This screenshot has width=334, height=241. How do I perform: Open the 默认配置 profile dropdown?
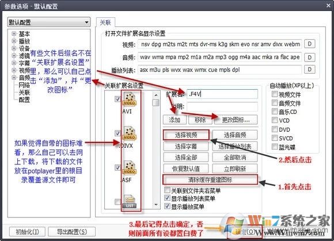point(49,22)
